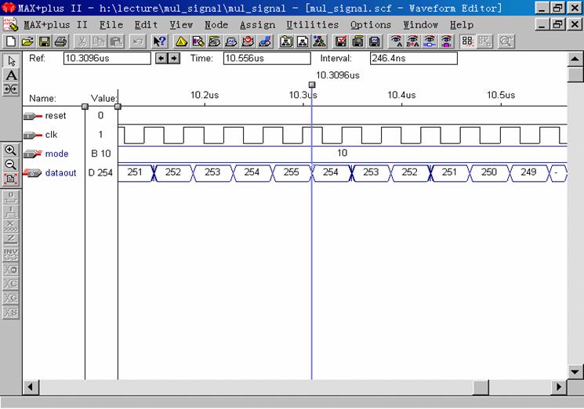Open the Utilities menu
The image size is (584, 409).
pyautogui.click(x=313, y=25)
